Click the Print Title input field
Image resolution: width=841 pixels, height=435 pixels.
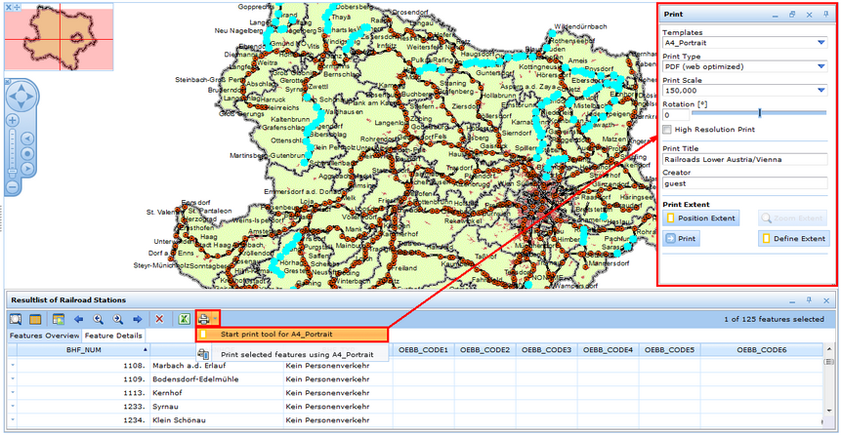point(744,158)
